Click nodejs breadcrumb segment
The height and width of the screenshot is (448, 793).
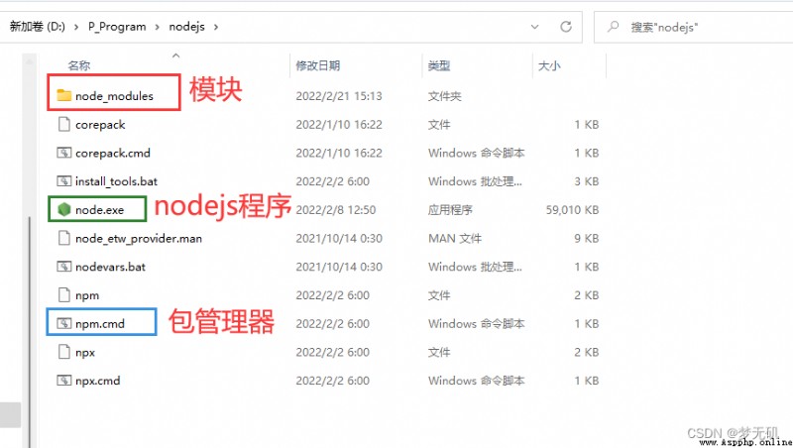(186, 27)
